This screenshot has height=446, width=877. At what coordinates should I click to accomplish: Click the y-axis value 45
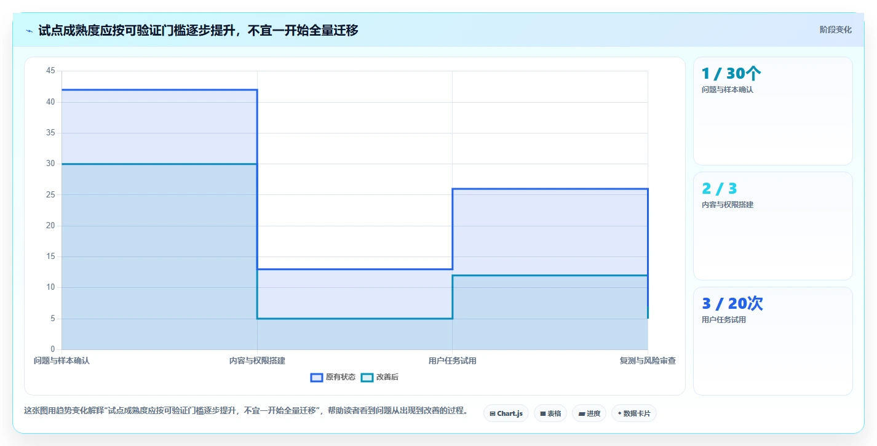tap(50, 71)
